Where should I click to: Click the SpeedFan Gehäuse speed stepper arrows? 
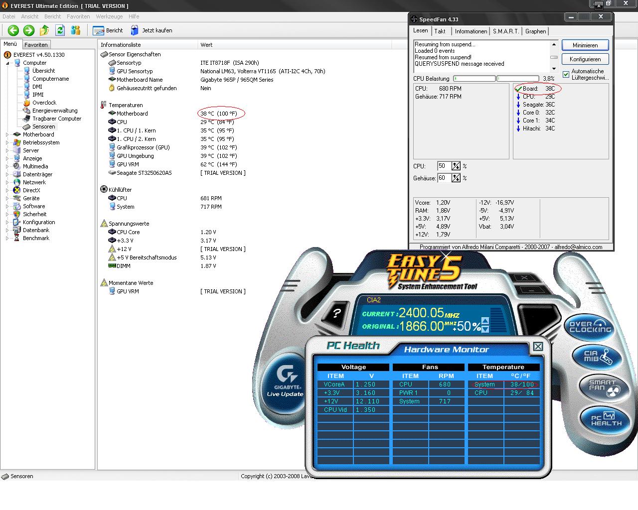tap(456, 178)
